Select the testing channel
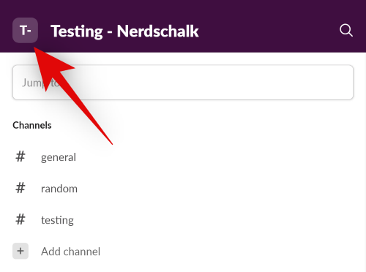 (x=57, y=220)
